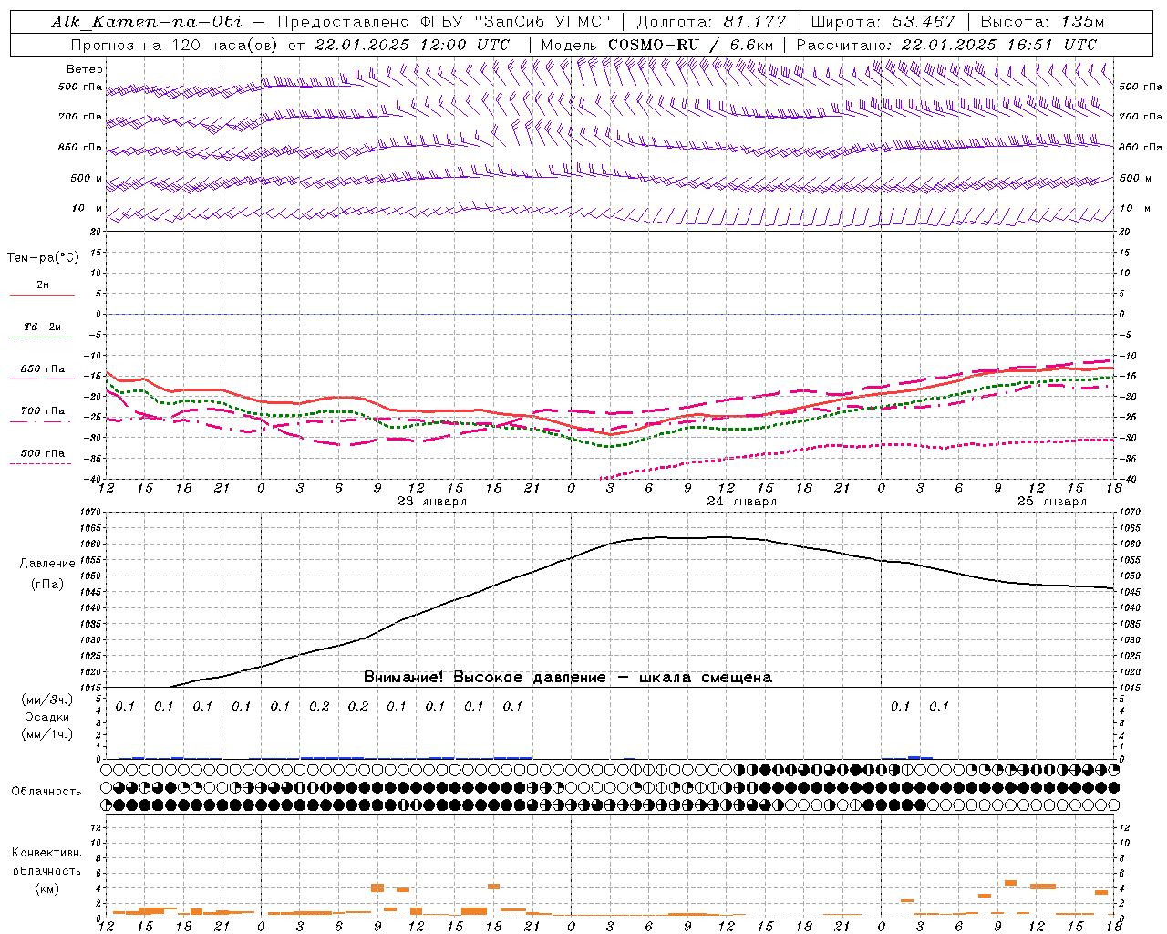Click the '(мм/3ч.)' precipitation unit label
Image resolution: width=1167 pixels, height=934 pixels.
(x=47, y=700)
